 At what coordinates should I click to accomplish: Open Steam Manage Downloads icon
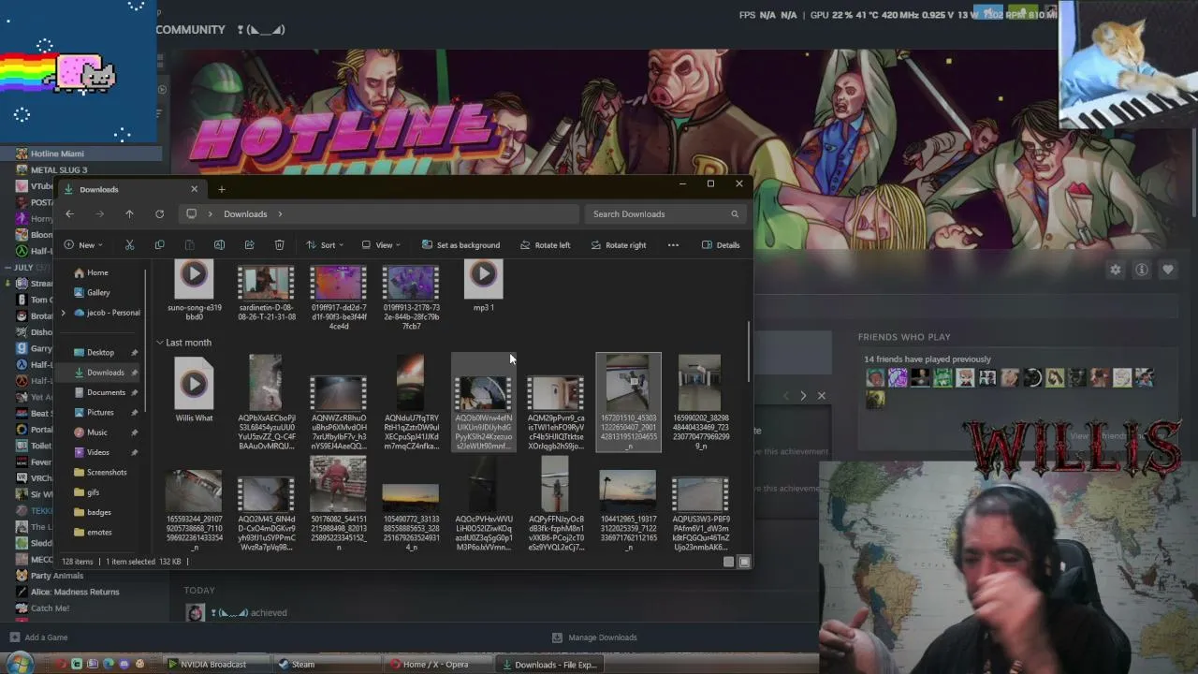click(x=558, y=637)
